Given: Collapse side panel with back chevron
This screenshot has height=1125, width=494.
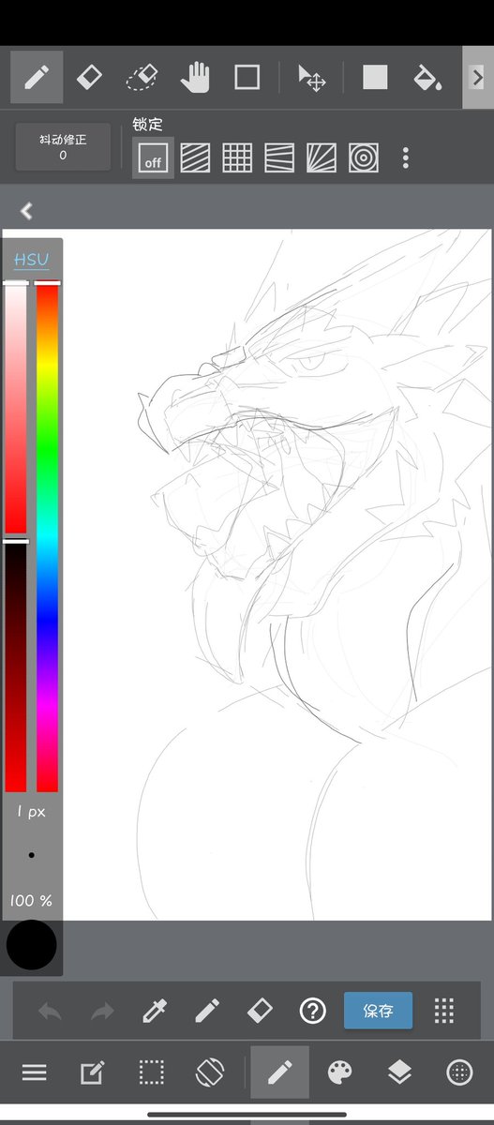Looking at the screenshot, I should (26, 211).
